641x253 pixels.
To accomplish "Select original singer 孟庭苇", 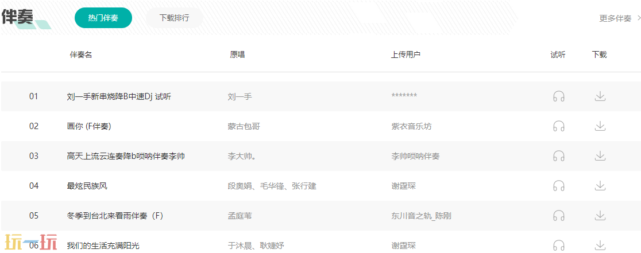I will click(240, 216).
